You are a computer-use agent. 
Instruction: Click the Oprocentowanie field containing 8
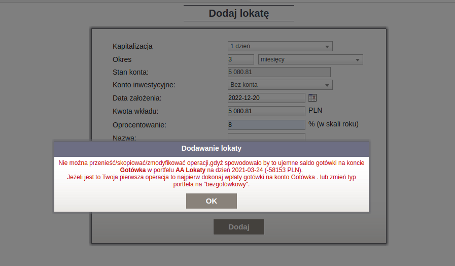(266, 125)
